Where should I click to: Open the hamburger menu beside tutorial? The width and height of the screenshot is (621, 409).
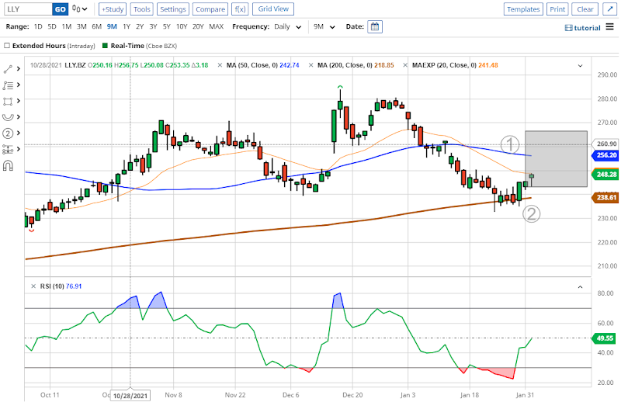pyautogui.click(x=609, y=26)
